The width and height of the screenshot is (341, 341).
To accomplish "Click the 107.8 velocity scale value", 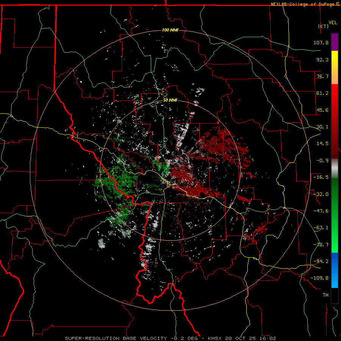I will 321,42.
